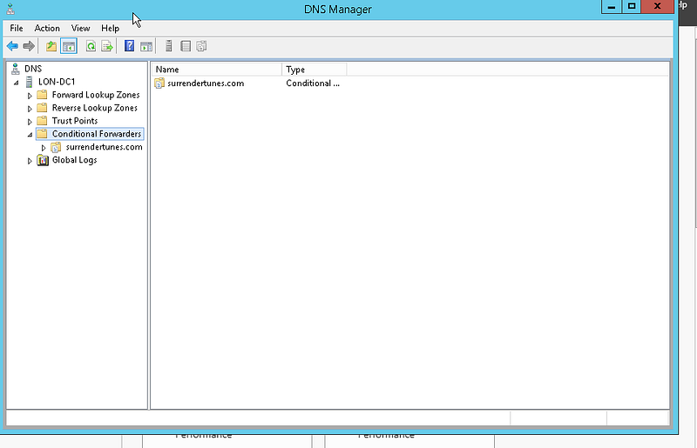Go up one level with folder icon
The height and width of the screenshot is (448, 697).
51,46
